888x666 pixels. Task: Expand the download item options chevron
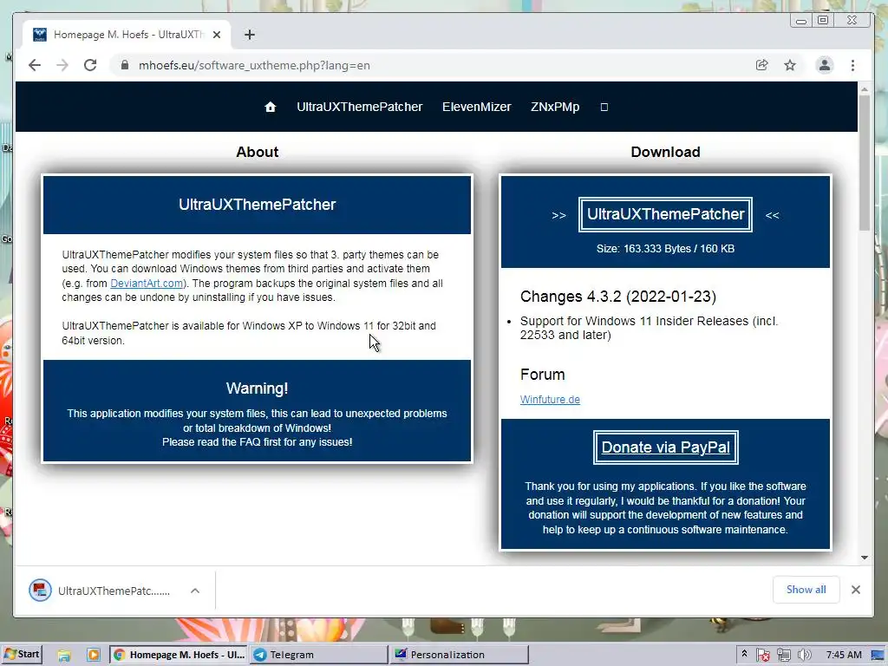tap(195, 591)
